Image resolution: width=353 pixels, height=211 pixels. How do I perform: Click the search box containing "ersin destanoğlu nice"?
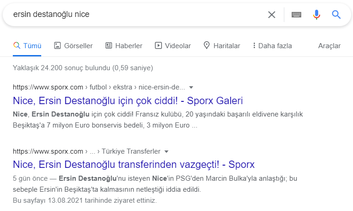pos(137,15)
